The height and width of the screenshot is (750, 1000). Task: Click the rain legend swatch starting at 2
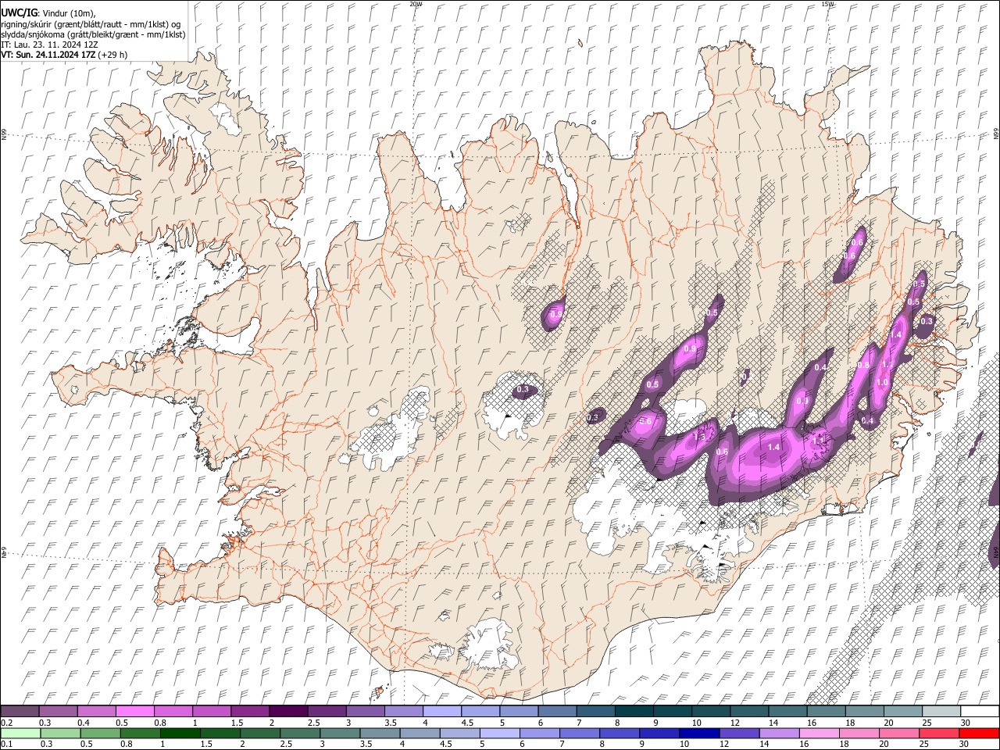260,733
